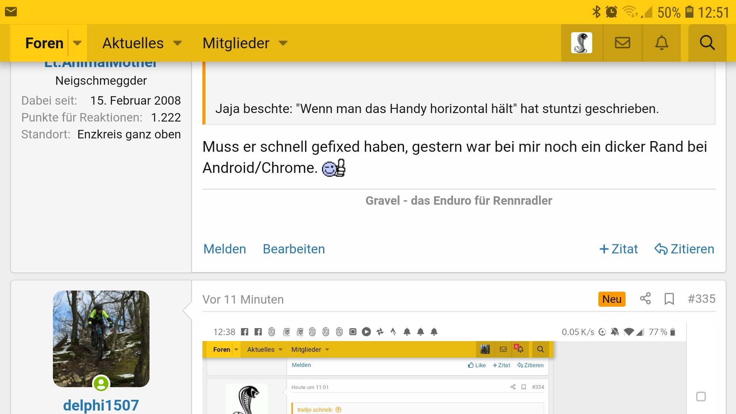Expand the Mitglieder dropdown arrow
Image resolution: width=736 pixels, height=414 pixels.
[x=283, y=43]
